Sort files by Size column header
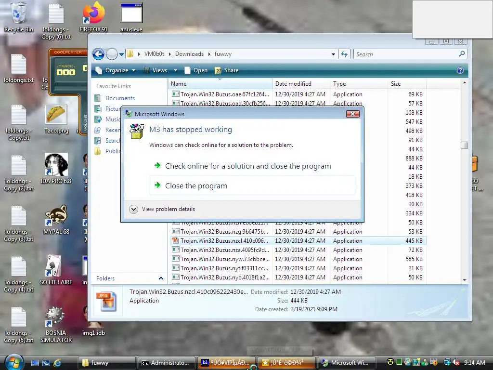This screenshot has height=370, width=493. pyautogui.click(x=407, y=84)
